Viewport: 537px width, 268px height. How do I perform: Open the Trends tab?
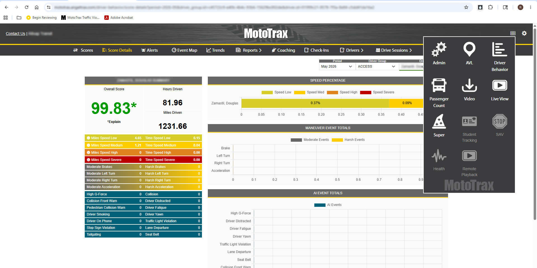(x=215, y=50)
